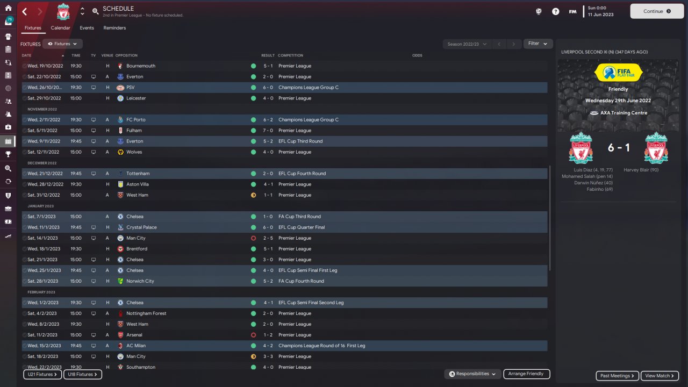The width and height of the screenshot is (688, 387).
Task: Switch to the Calendar tab
Action: coord(60,28)
